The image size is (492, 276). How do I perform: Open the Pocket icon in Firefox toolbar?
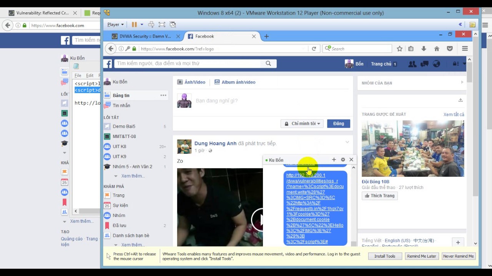(x=450, y=49)
